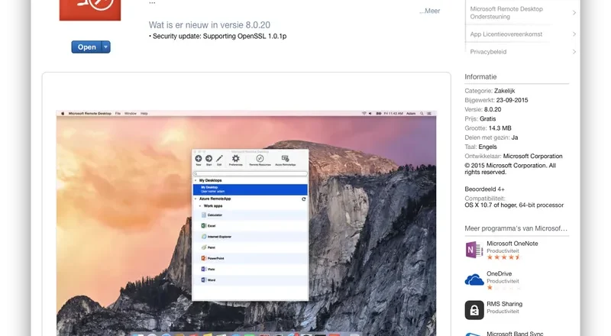
Task: Select the Edit pencil icon in the preview toolbar
Action: pyautogui.click(x=219, y=159)
